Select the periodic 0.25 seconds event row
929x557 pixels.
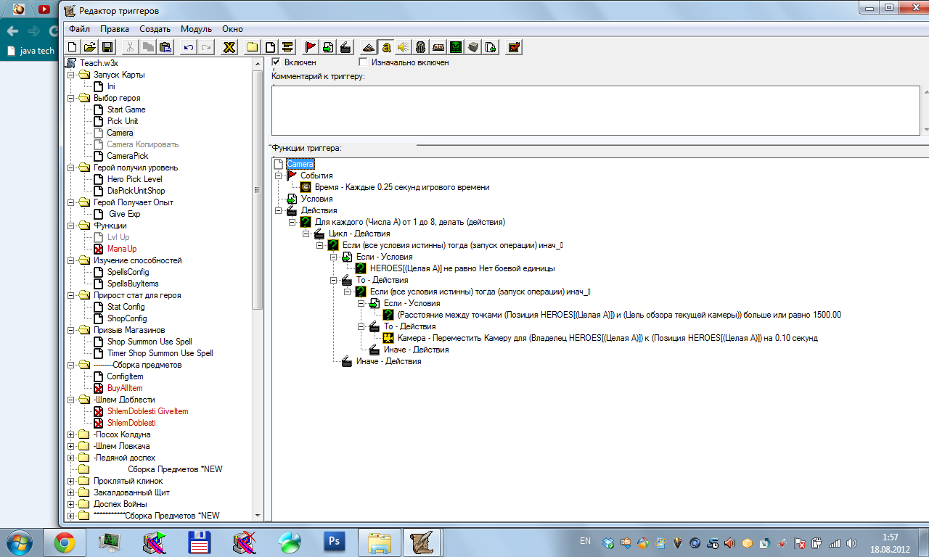coord(402,187)
